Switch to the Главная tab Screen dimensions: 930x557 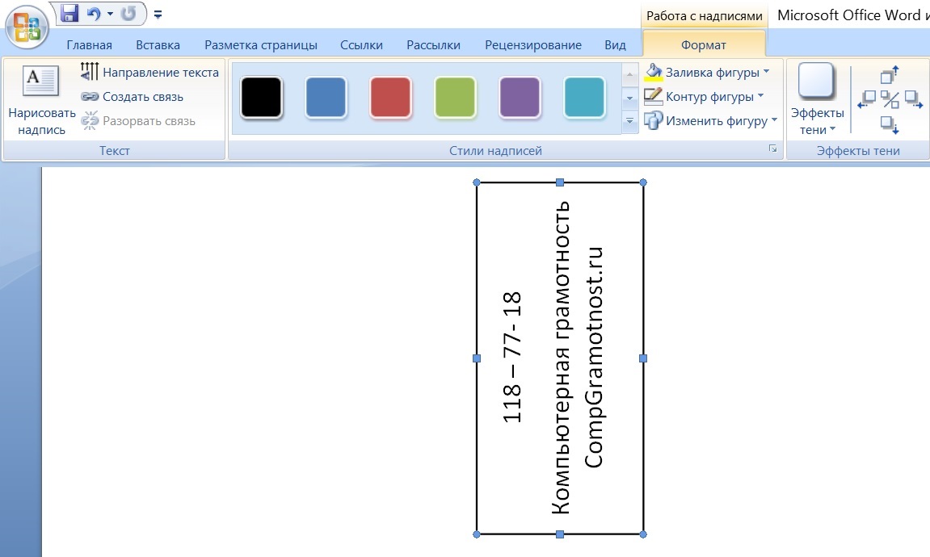click(89, 45)
